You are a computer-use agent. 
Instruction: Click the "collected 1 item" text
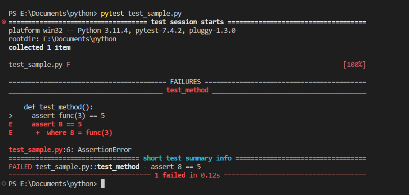tap(39, 47)
